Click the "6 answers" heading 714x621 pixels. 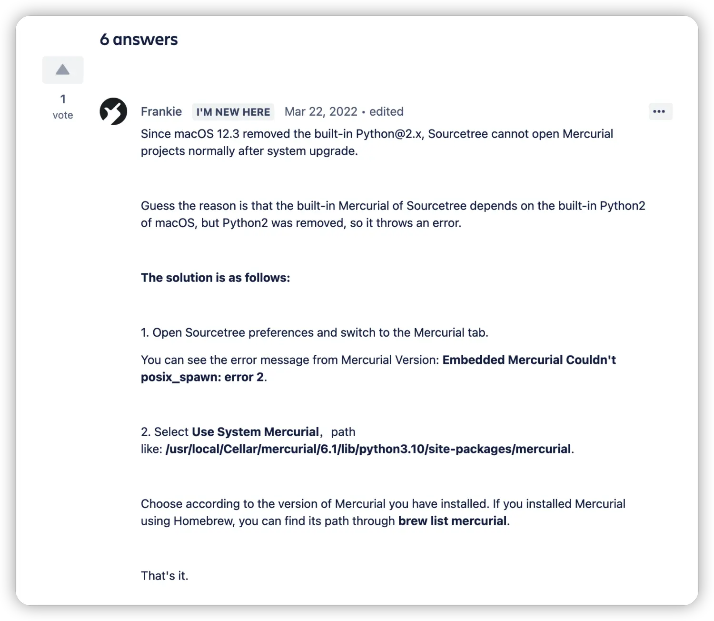(139, 40)
